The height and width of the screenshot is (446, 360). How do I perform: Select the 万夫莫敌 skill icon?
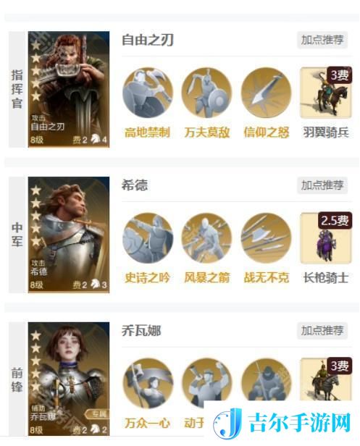pos(207,93)
